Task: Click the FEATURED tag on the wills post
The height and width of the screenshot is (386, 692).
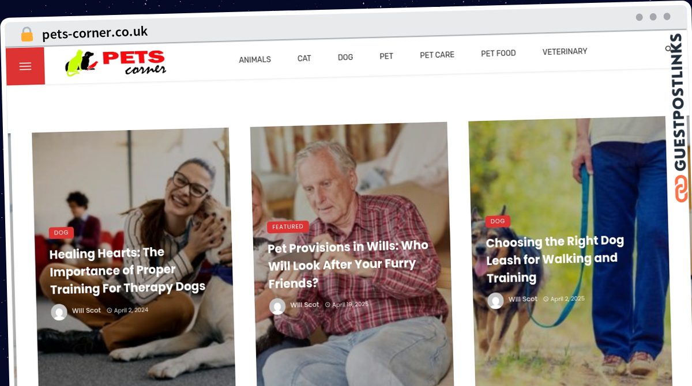Action: click(x=288, y=227)
